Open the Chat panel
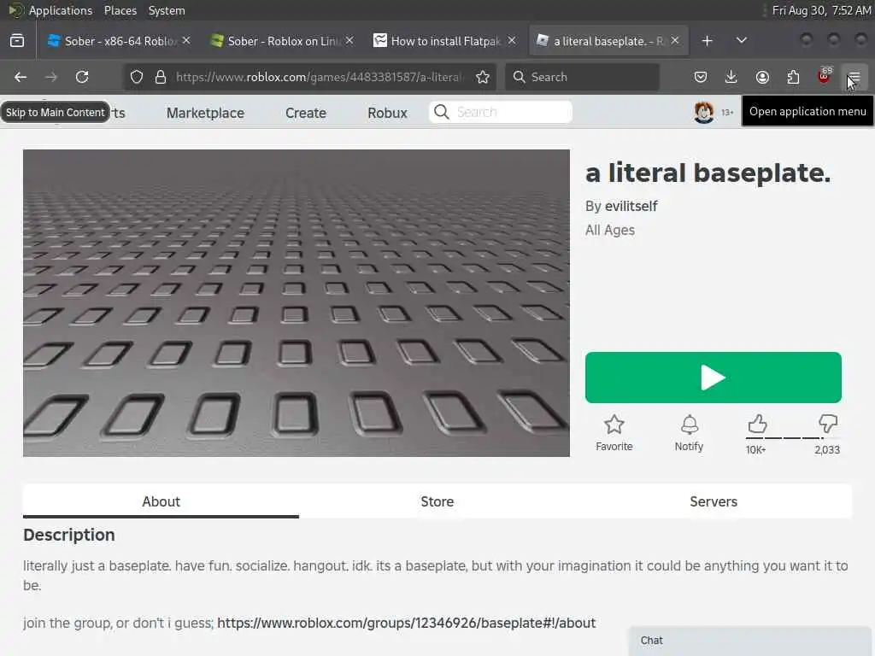 pyautogui.click(x=750, y=641)
